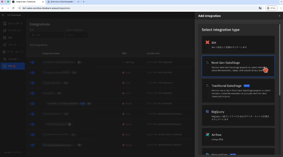Click the IBM Databand header title
This screenshot has height=157, width=283.
(x=14, y=15)
